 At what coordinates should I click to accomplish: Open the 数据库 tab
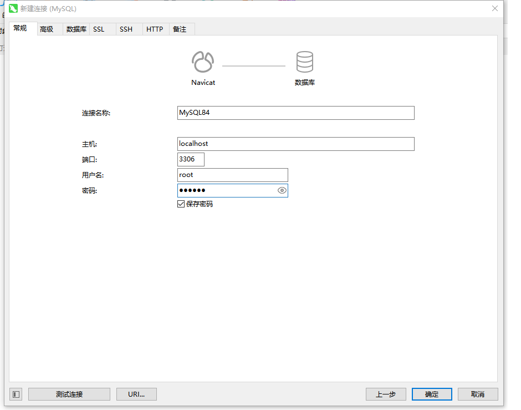tap(76, 29)
